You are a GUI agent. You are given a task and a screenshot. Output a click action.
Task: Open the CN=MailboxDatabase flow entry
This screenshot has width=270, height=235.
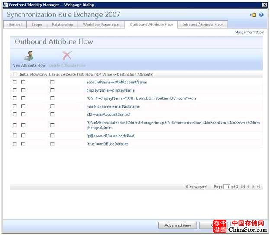point(173,125)
